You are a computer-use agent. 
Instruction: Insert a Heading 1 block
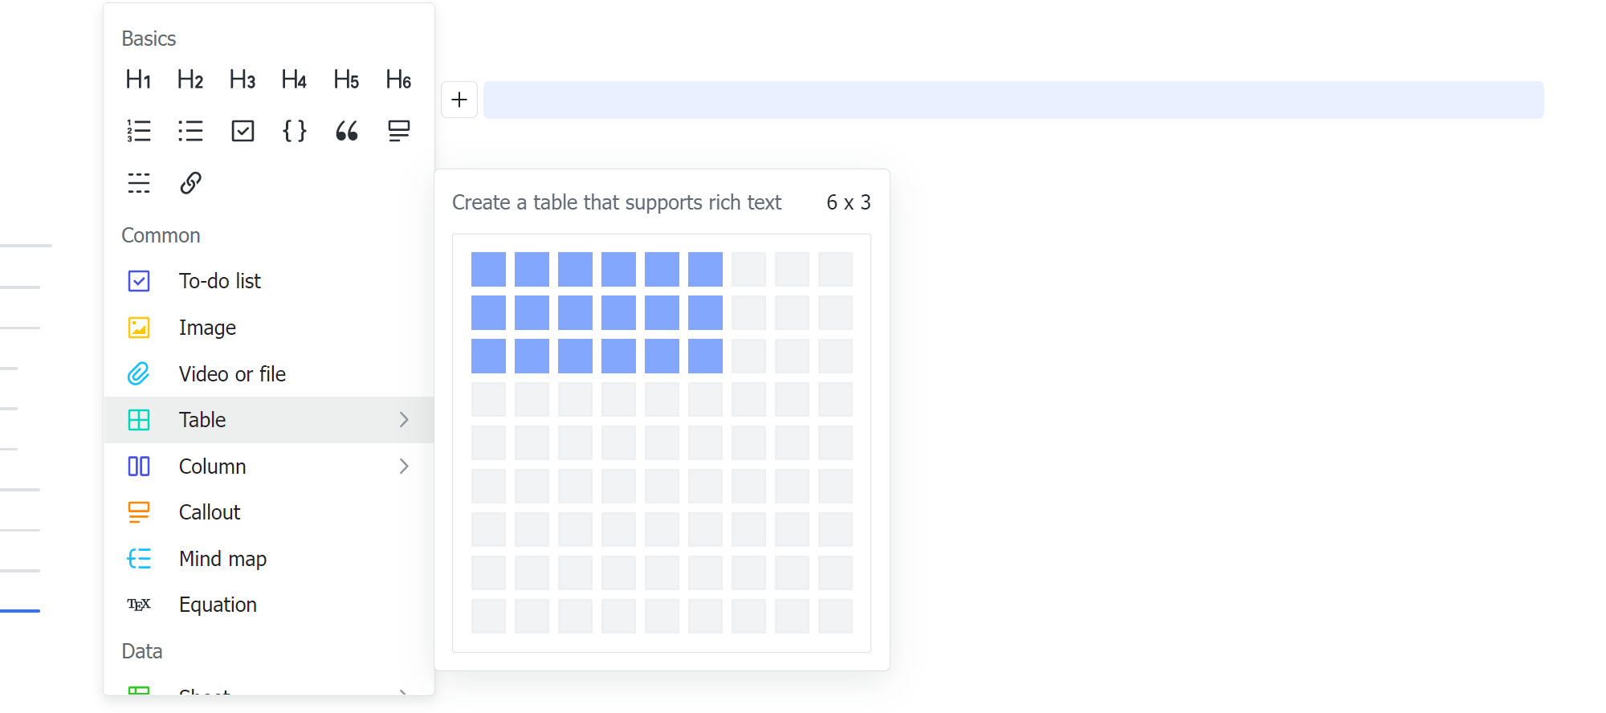(138, 79)
